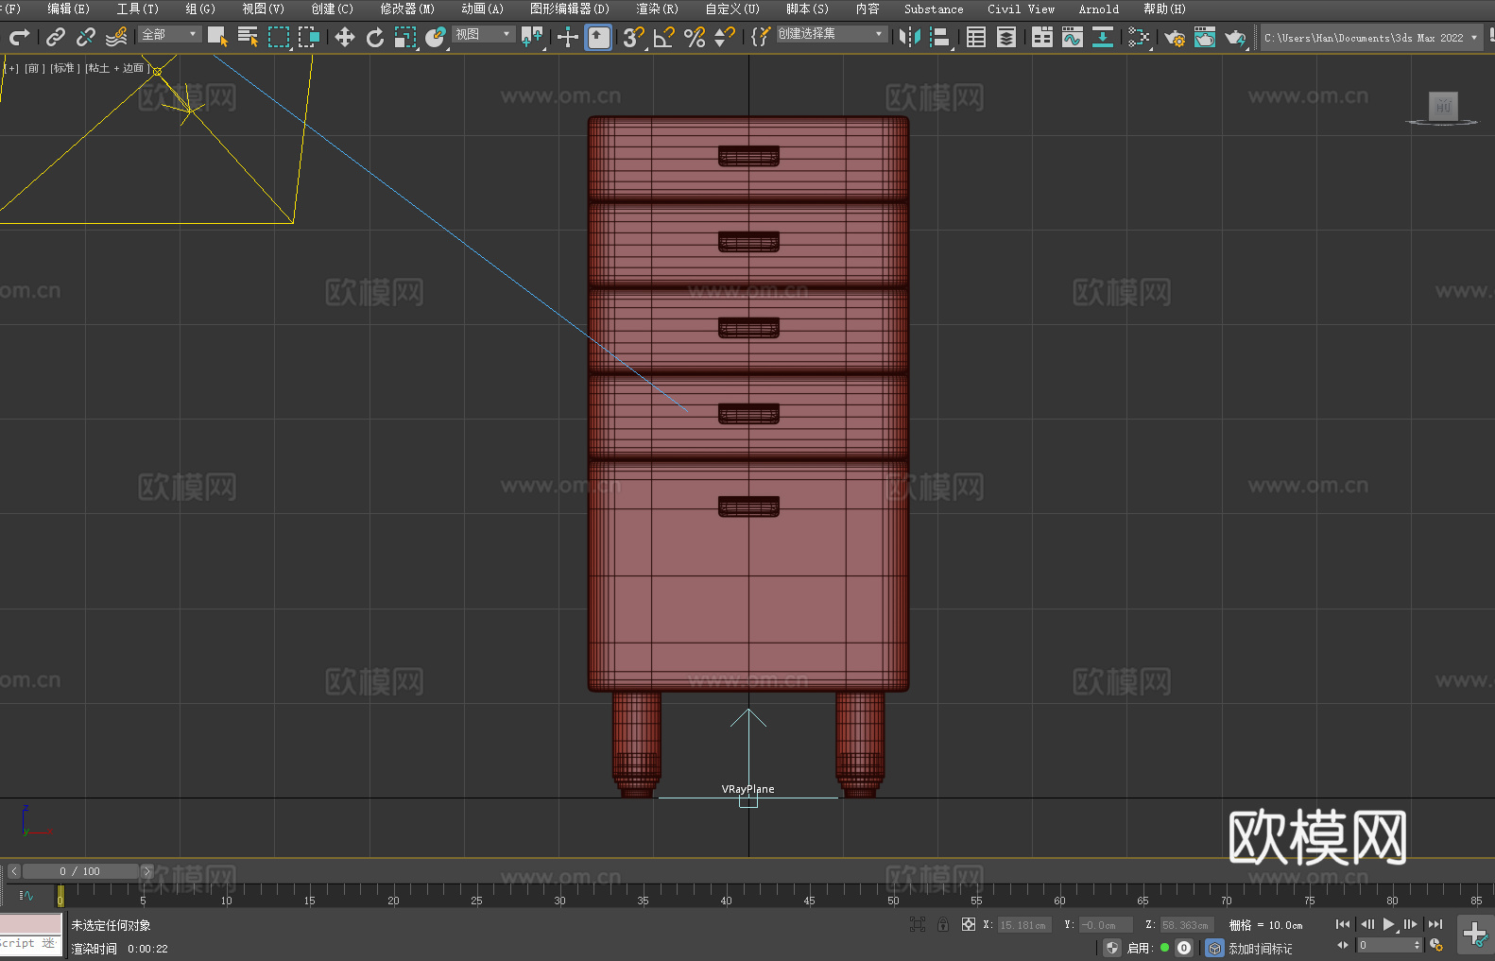
Task: Open the Substance menu
Action: click(x=934, y=9)
